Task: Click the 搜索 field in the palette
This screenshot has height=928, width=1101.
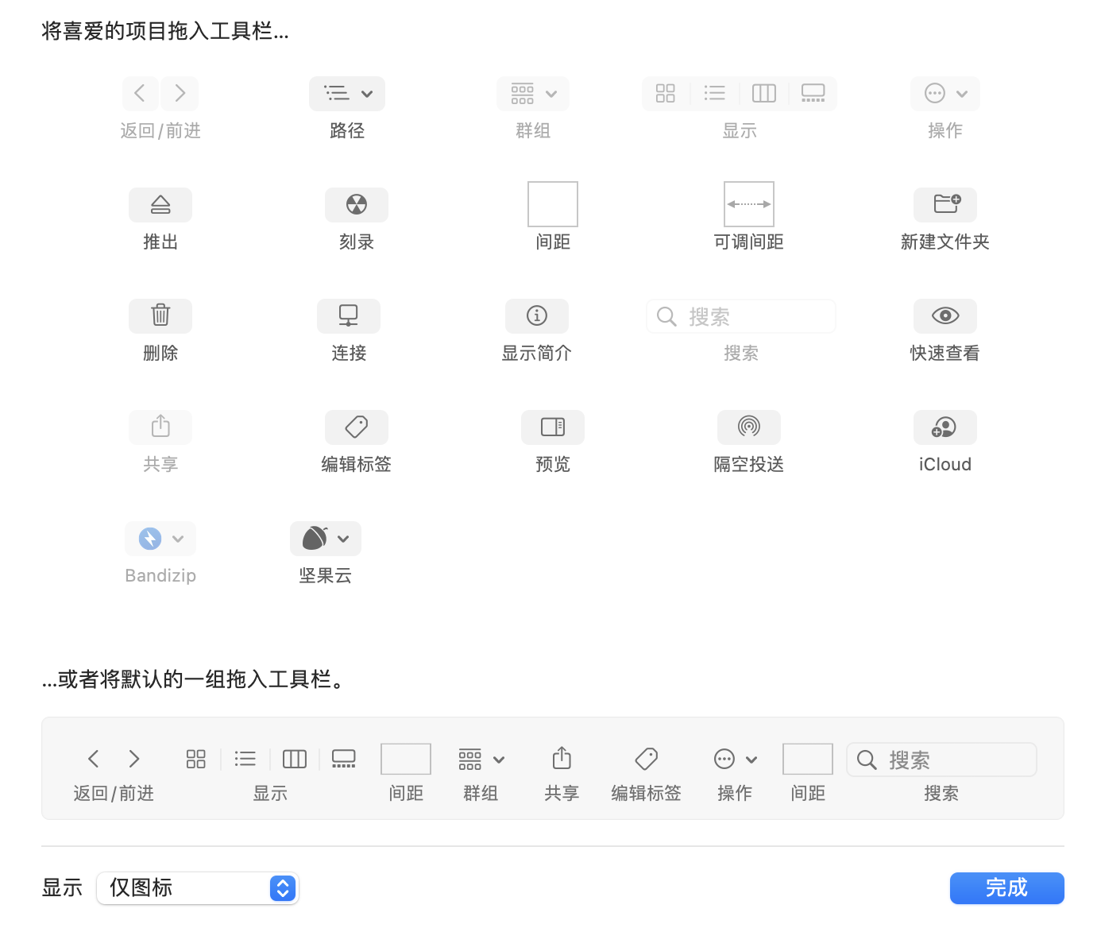Action: pos(741,316)
